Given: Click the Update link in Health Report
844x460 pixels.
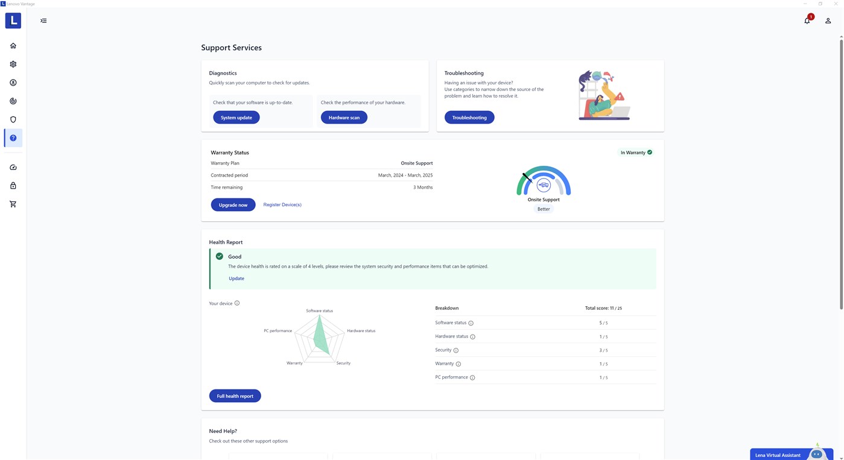Looking at the screenshot, I should [236, 279].
